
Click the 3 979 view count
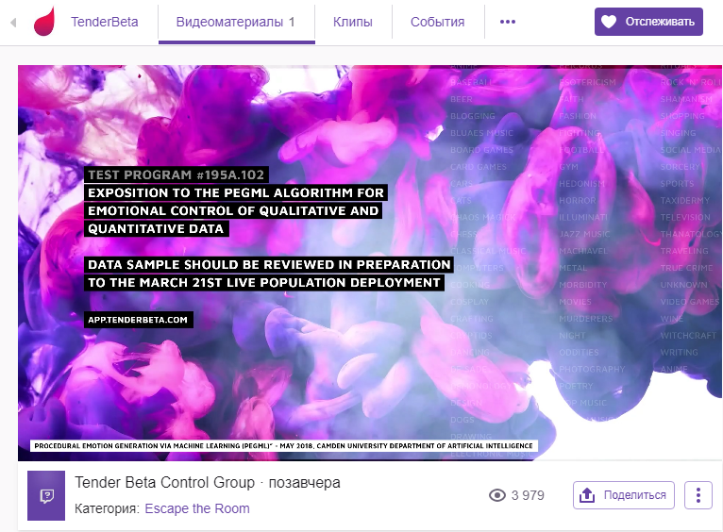tap(528, 495)
